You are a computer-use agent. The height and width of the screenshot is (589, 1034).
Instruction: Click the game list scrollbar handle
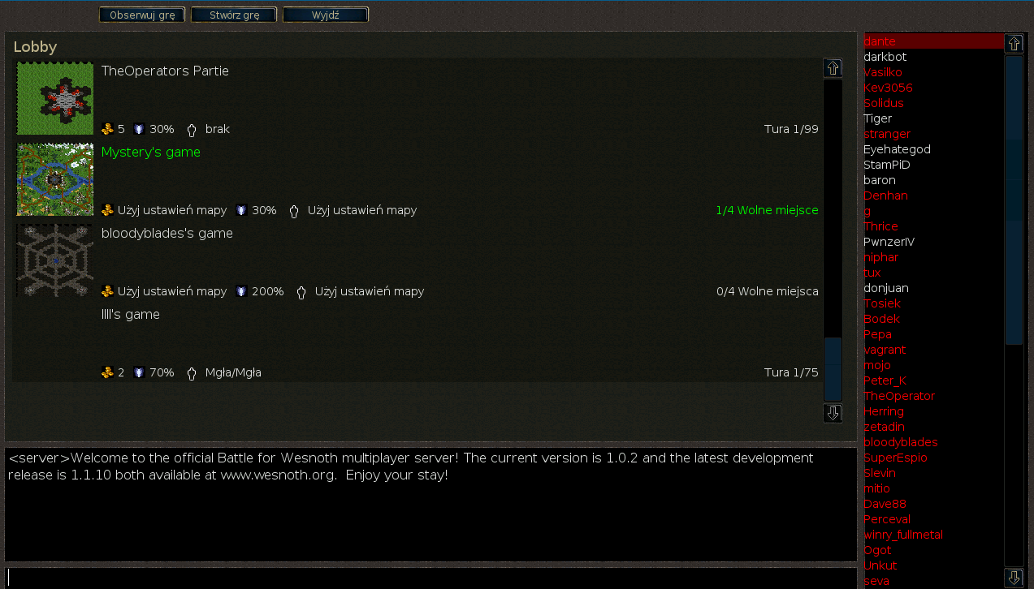tap(833, 368)
